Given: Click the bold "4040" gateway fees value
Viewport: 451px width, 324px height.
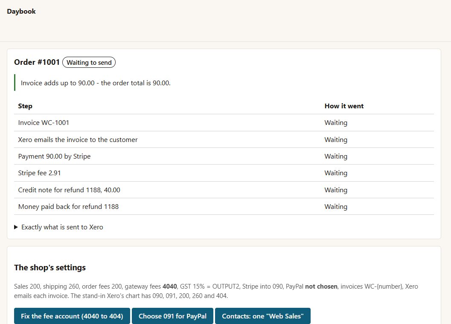Looking at the screenshot, I should tap(170, 286).
